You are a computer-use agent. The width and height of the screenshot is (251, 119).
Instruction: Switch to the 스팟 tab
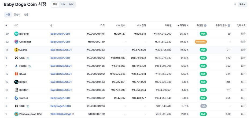coord(8,15)
